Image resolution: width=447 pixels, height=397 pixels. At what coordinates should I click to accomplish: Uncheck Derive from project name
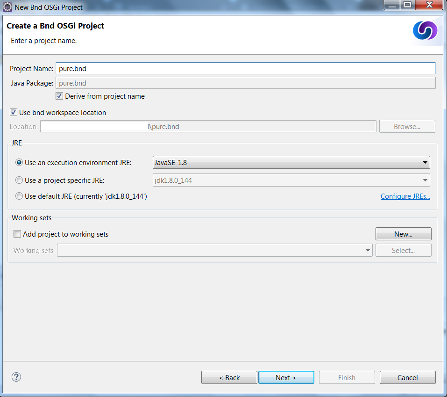pos(59,96)
